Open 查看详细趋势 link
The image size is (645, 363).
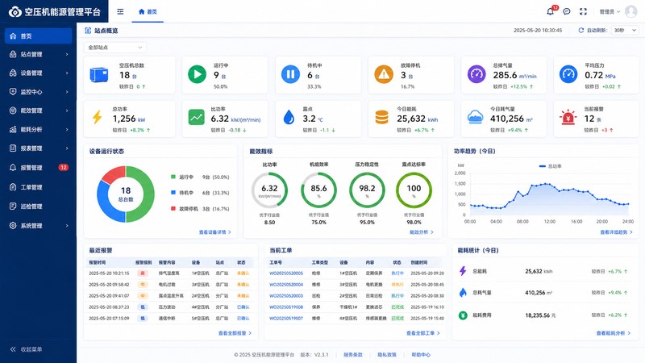[x=616, y=232]
